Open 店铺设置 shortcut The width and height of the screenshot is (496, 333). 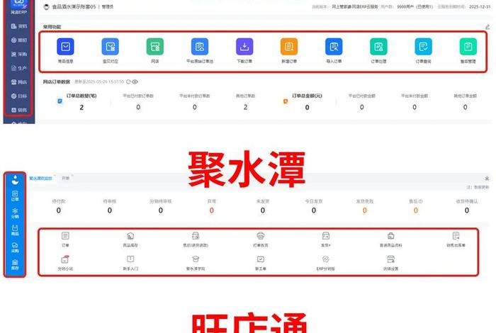pos(391,263)
